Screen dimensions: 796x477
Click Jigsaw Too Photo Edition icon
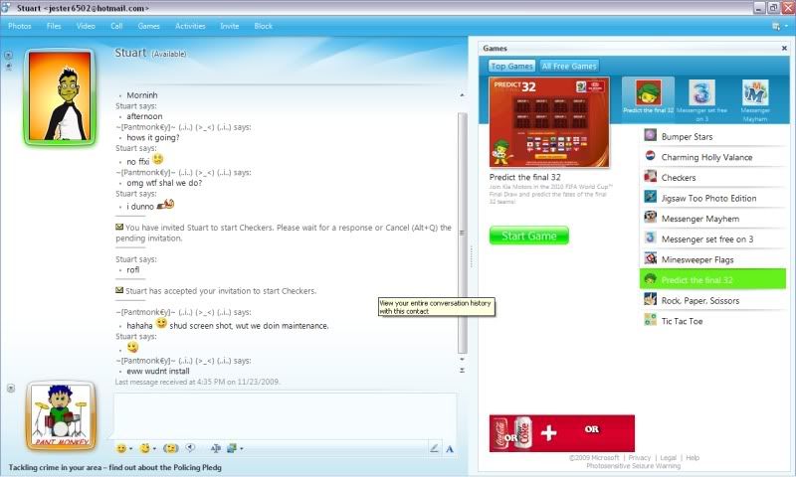pyautogui.click(x=651, y=197)
